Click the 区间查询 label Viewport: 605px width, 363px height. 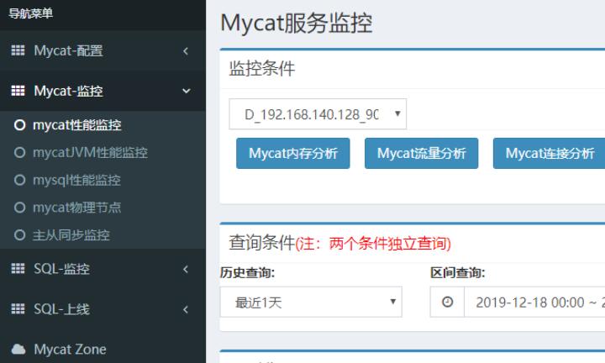458,273
